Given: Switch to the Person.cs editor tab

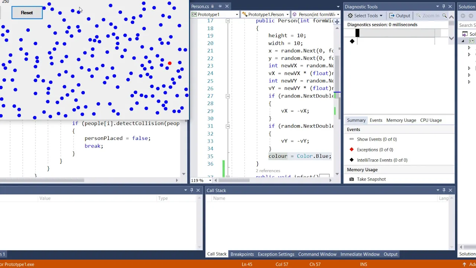Looking at the screenshot, I should 200,6.
